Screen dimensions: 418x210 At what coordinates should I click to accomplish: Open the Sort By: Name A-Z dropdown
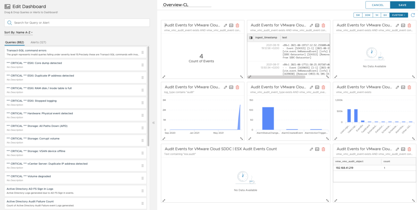click(x=18, y=33)
